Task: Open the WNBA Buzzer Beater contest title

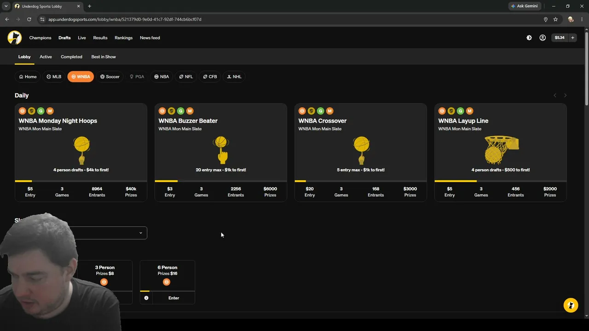Action: point(188,121)
